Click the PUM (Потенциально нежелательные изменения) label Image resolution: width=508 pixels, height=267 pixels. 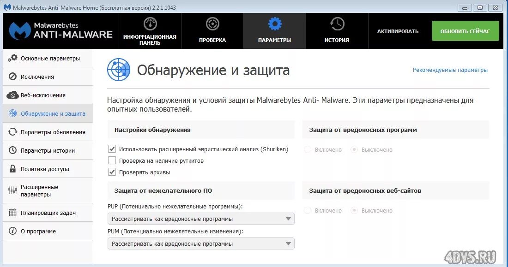(x=175, y=231)
